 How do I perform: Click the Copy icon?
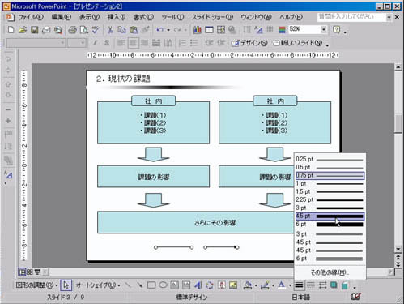pyautogui.click(x=121, y=30)
